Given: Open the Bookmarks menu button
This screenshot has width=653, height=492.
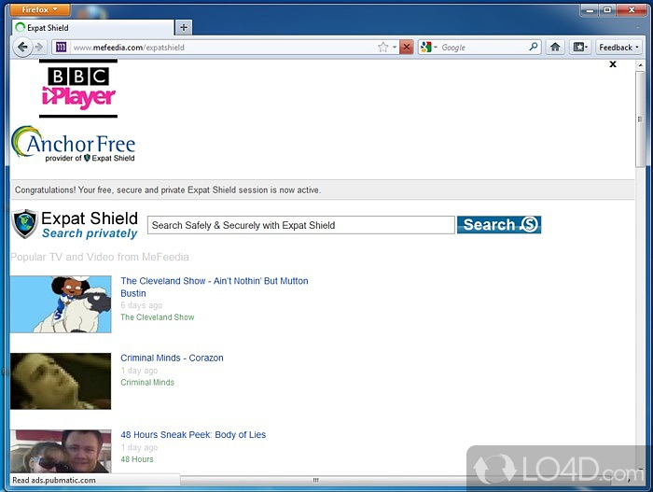Looking at the screenshot, I should pos(580,47).
